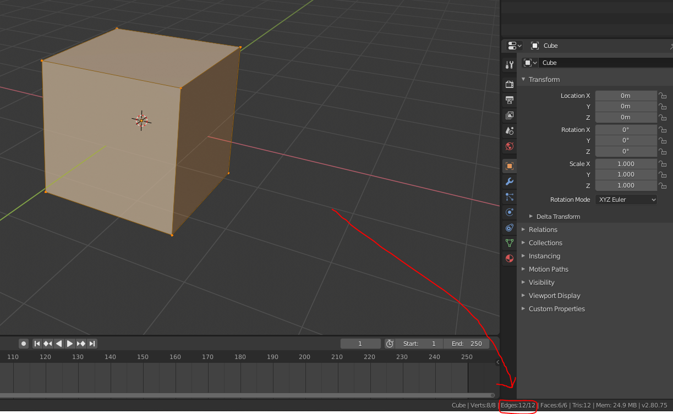Click the current frame number field

[x=360, y=344]
